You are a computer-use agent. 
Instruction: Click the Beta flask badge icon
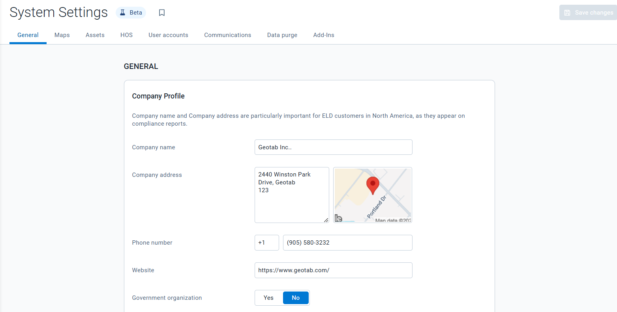(123, 12)
